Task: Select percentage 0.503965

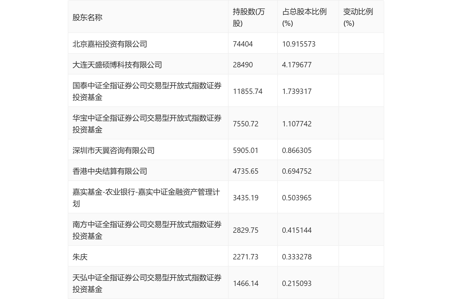Action: tap(297, 198)
